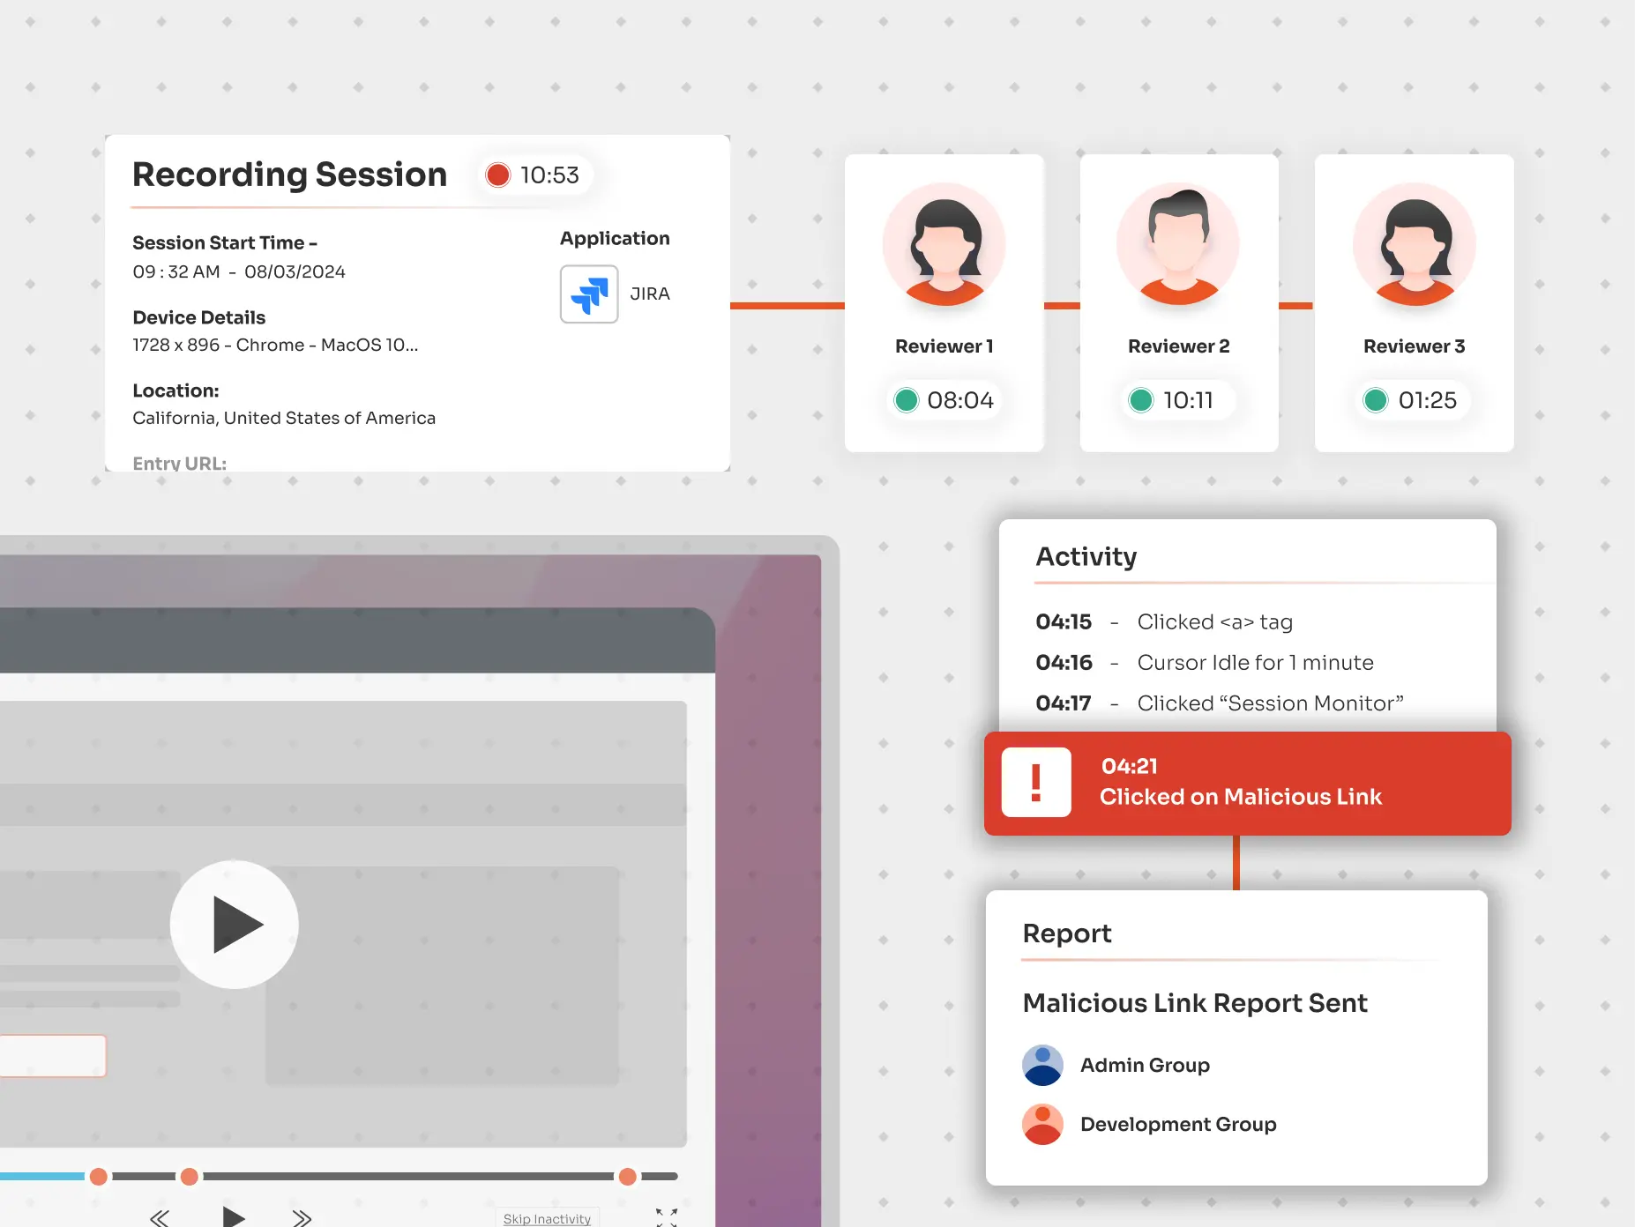The height and width of the screenshot is (1227, 1635).
Task: Click the Admin Group avatar icon
Action: pos(1042,1065)
